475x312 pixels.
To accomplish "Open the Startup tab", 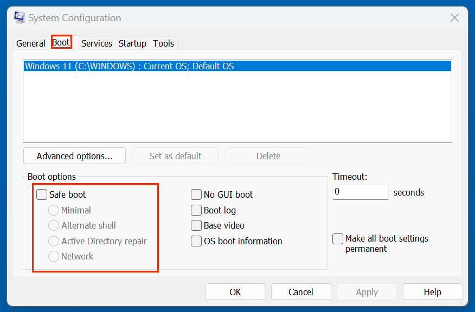I will [x=132, y=43].
